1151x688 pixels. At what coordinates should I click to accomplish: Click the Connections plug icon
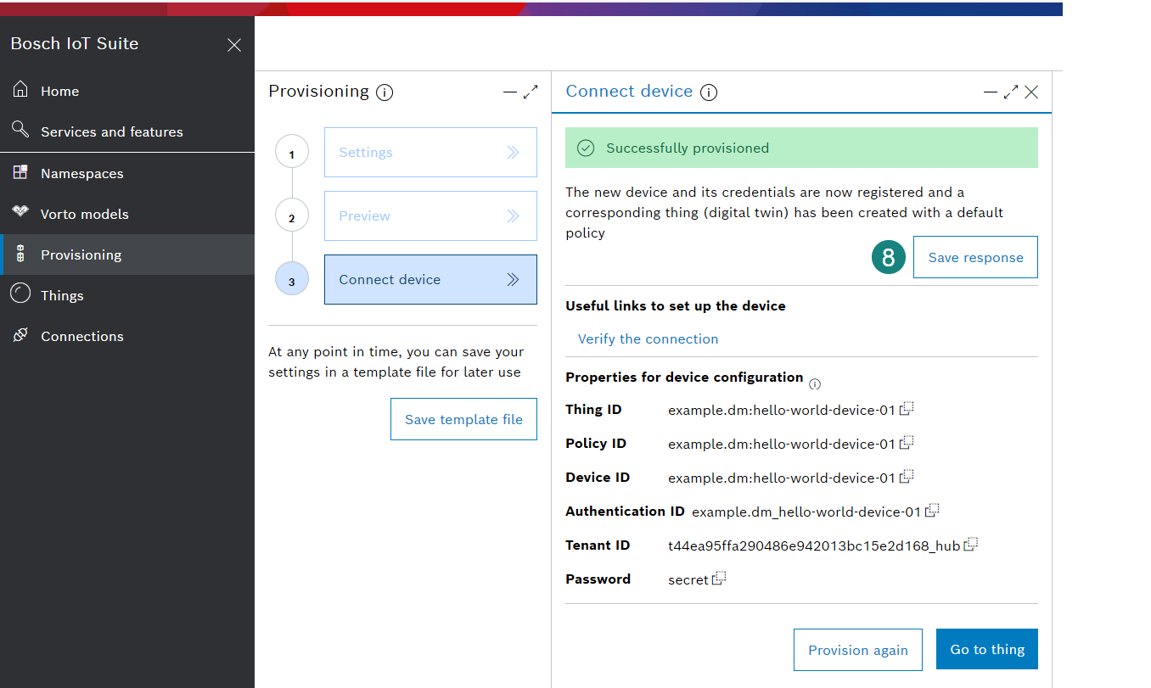(20, 335)
